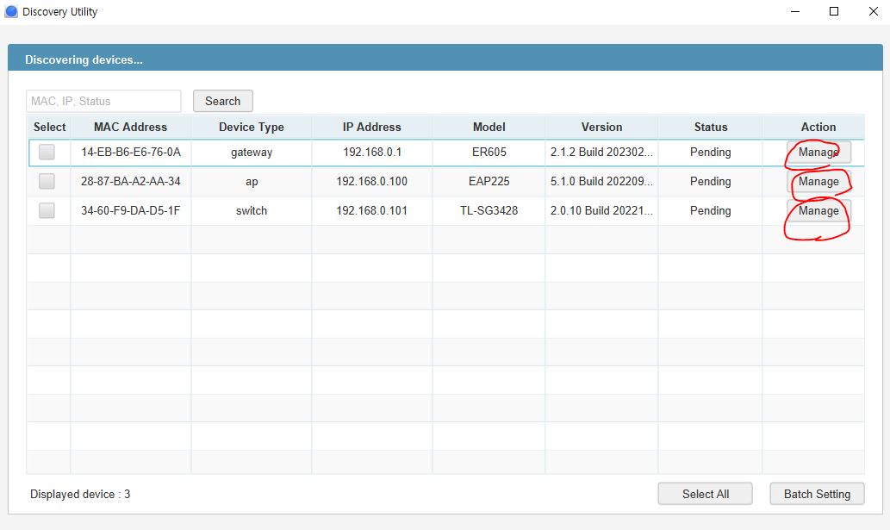890x530 pixels.
Task: Close the Discovery Utility window
Action: click(874, 11)
